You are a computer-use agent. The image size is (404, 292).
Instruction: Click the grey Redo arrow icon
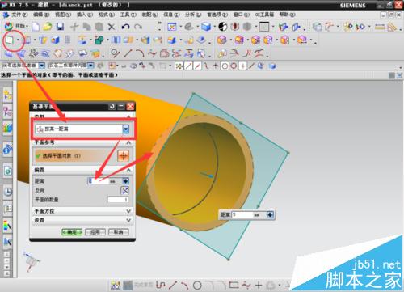[x=138, y=27]
